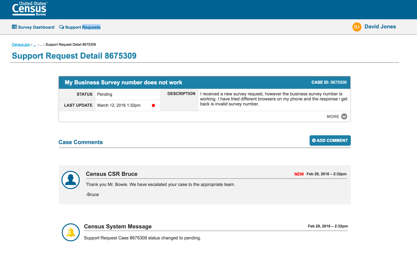The width and height of the screenshot is (417, 253).
Task: Go to the Support Requests nav item
Action: 83,27
